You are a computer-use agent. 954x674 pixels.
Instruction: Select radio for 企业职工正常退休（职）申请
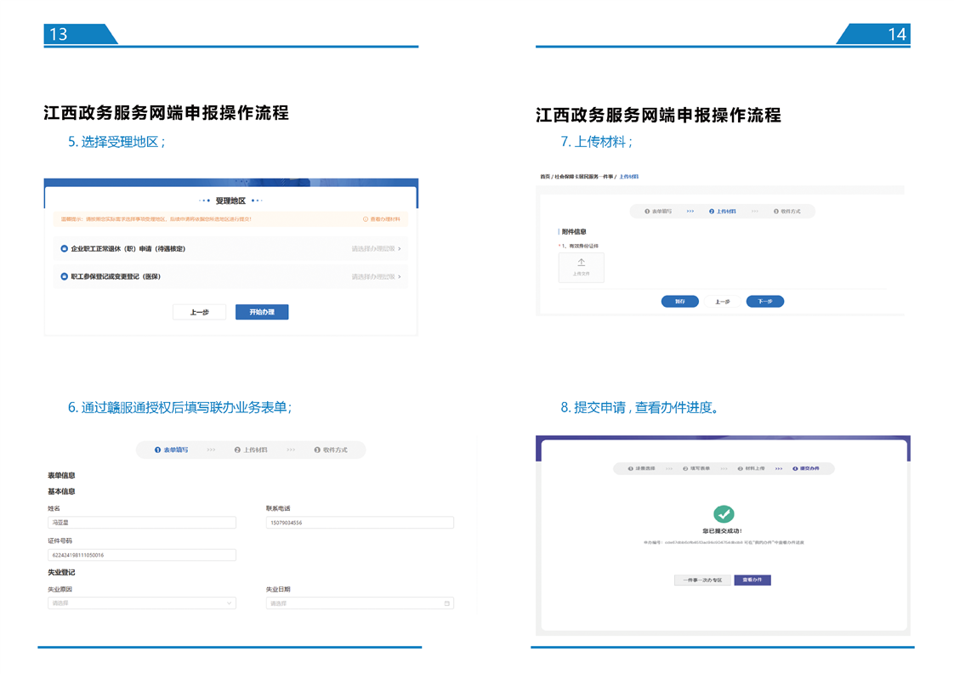click(65, 249)
